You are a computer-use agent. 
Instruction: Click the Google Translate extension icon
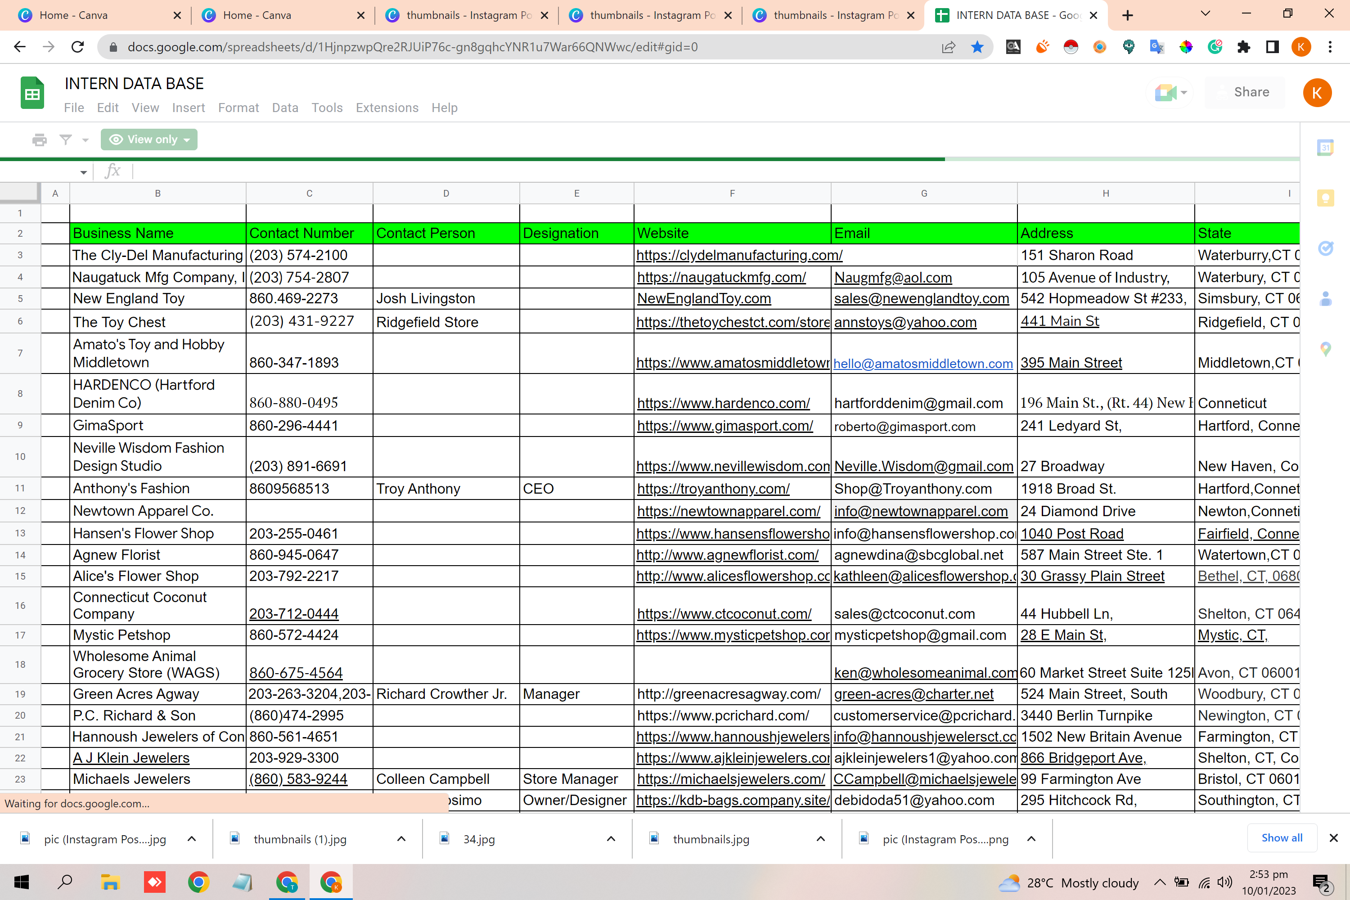pyautogui.click(x=1156, y=47)
